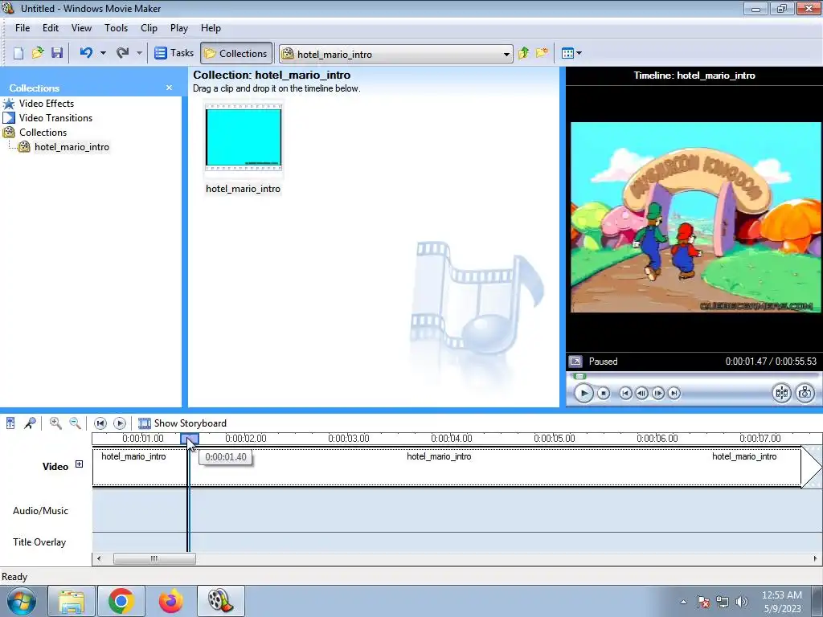Toggle the Tasks pane button
Image resolution: width=823 pixels, height=617 pixels.
tap(174, 53)
